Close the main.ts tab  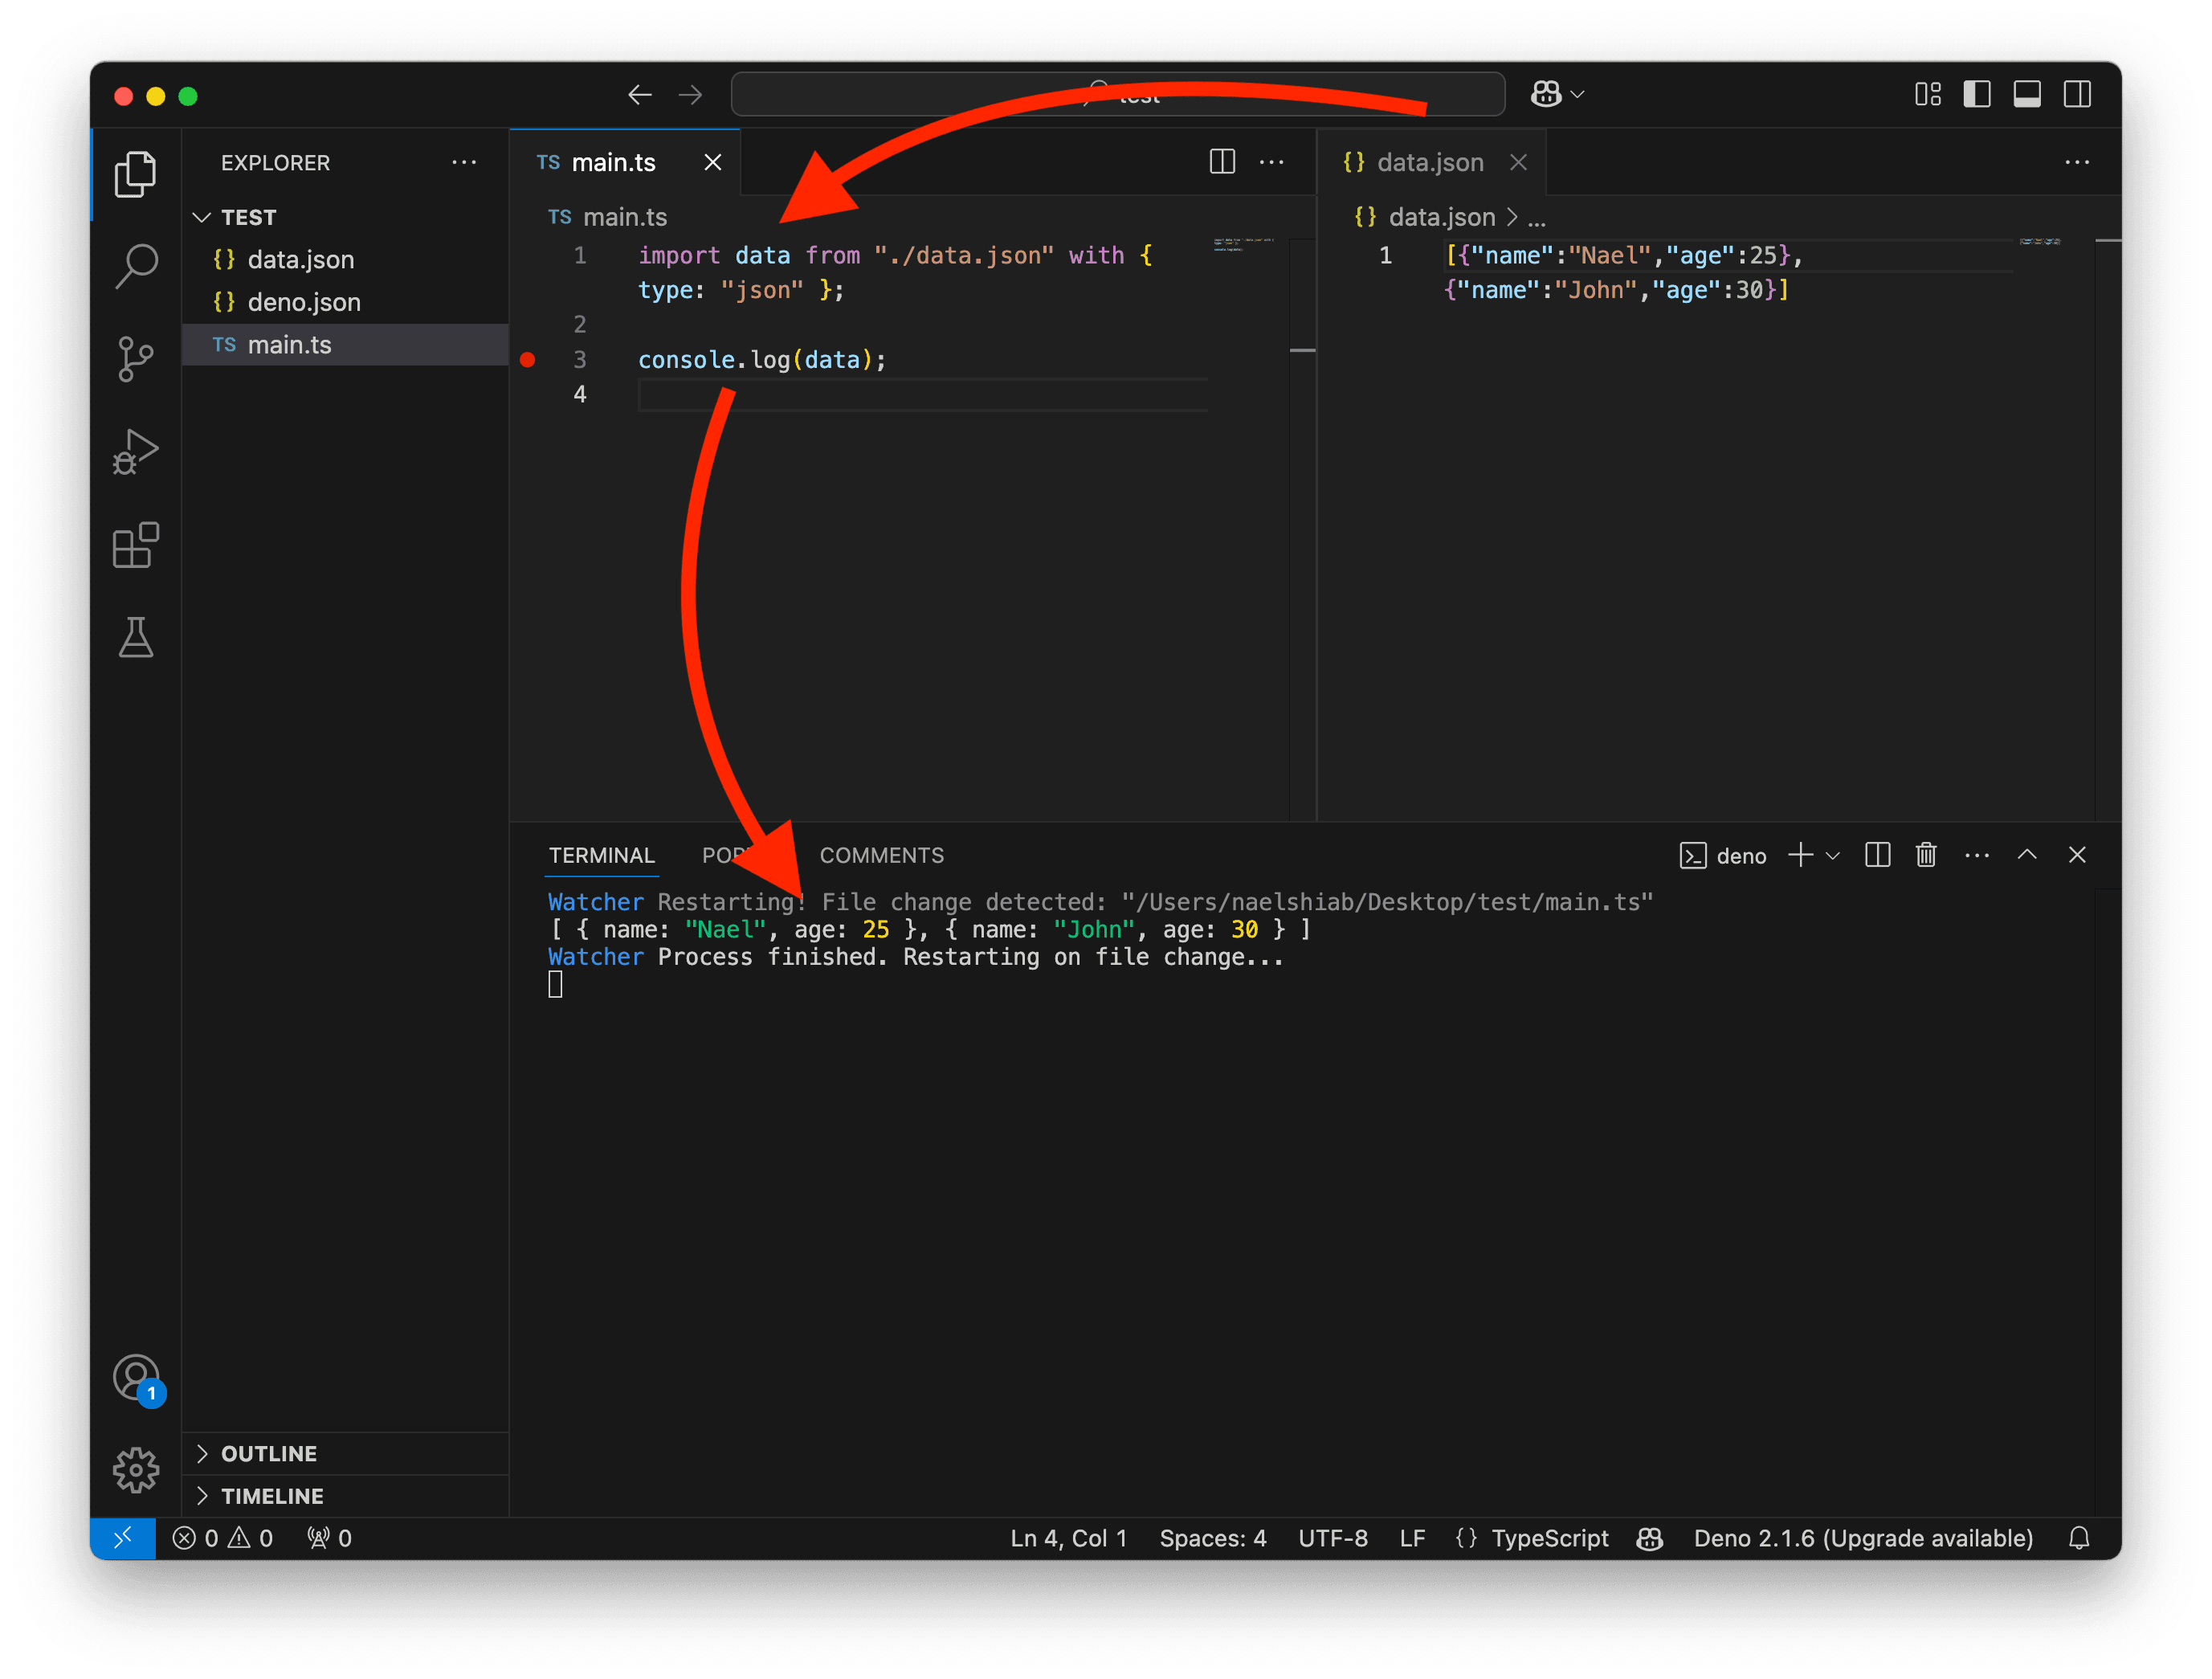pos(713,162)
